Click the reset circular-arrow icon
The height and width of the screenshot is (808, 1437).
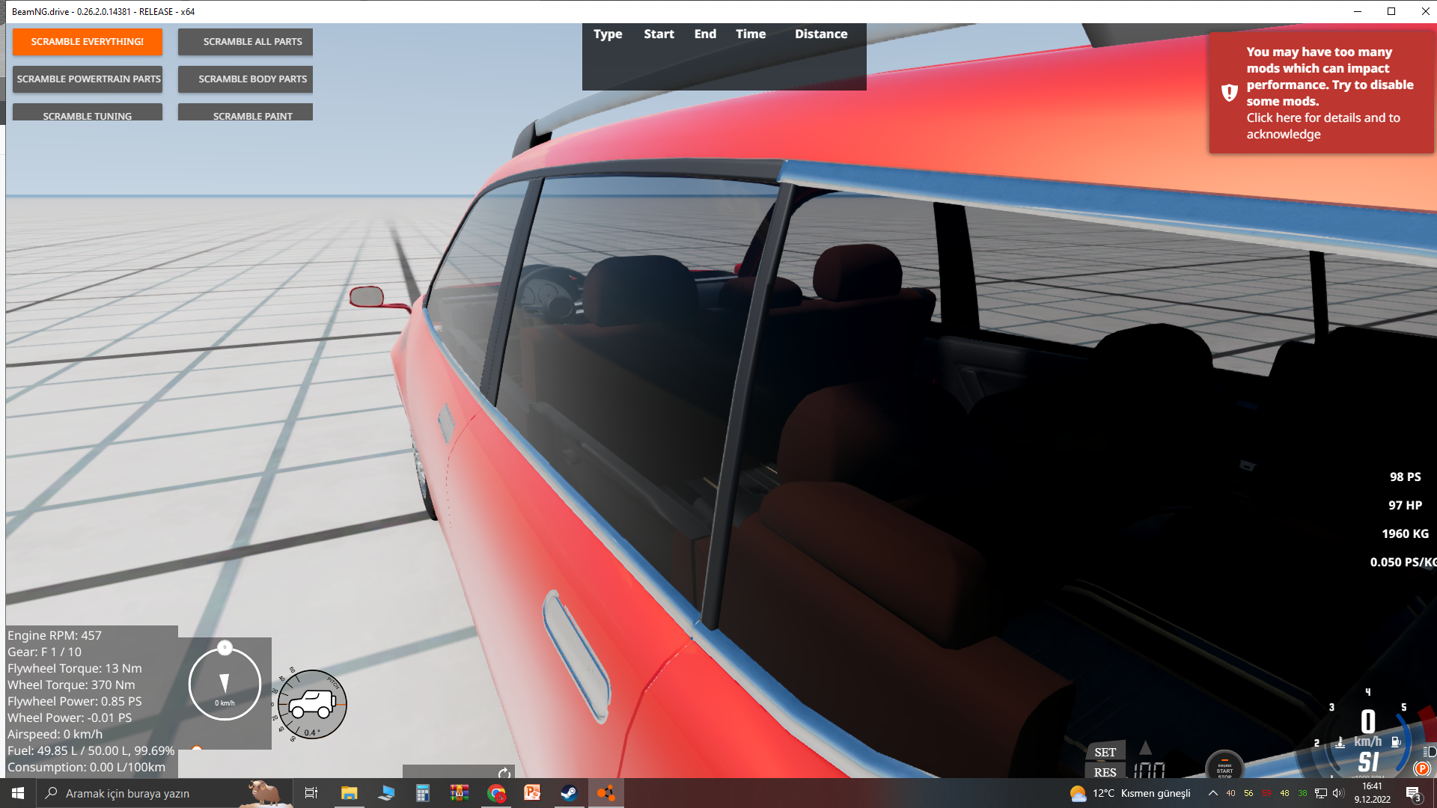coord(504,773)
